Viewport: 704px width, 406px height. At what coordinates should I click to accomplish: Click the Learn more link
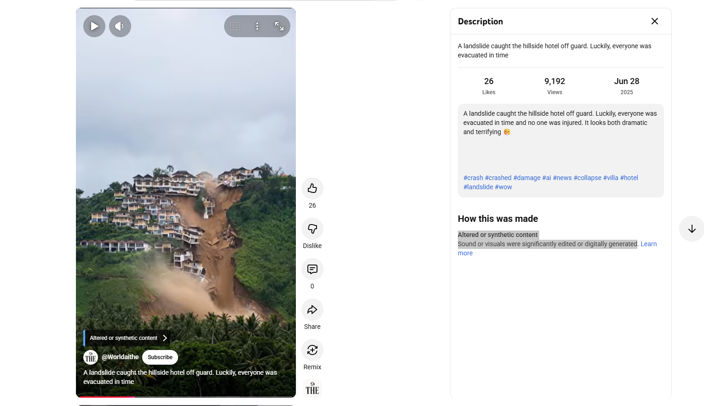tap(648, 244)
